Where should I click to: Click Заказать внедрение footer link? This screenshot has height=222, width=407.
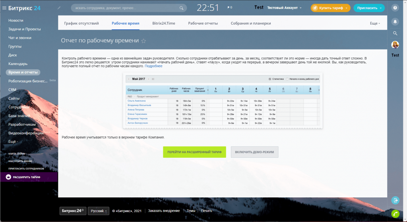pos(164,211)
